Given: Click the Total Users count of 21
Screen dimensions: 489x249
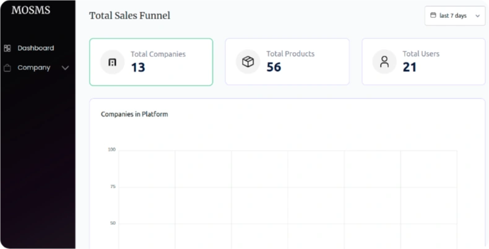Looking at the screenshot, I should [410, 68].
